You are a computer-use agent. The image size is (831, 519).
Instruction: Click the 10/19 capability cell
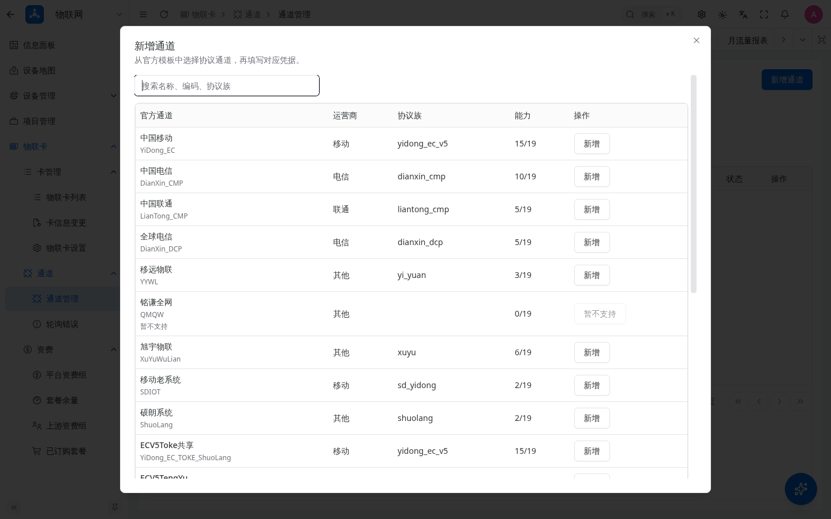(x=525, y=176)
